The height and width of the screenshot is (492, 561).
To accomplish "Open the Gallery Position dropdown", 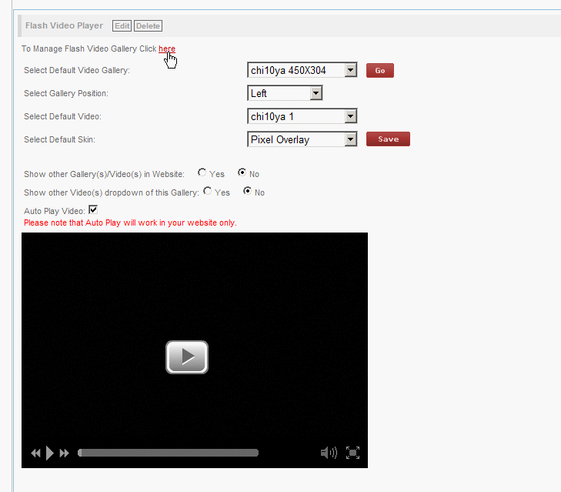I will (285, 93).
